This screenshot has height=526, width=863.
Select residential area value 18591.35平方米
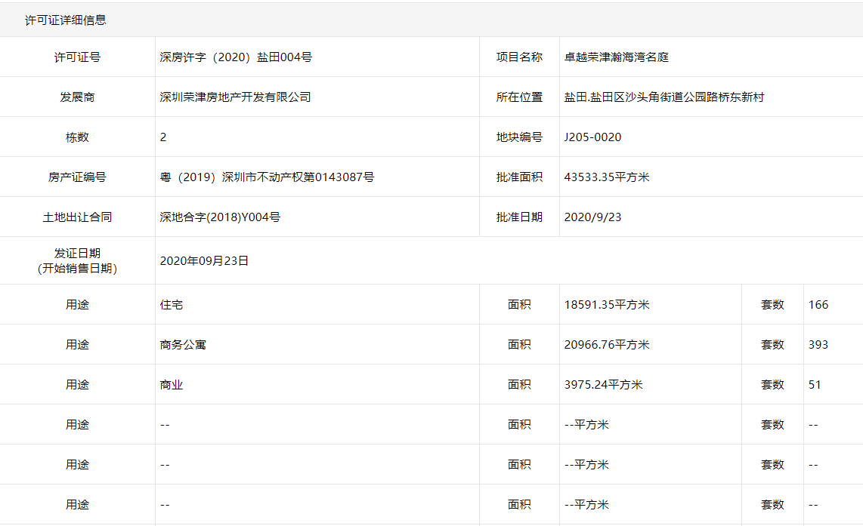pyautogui.click(x=607, y=305)
